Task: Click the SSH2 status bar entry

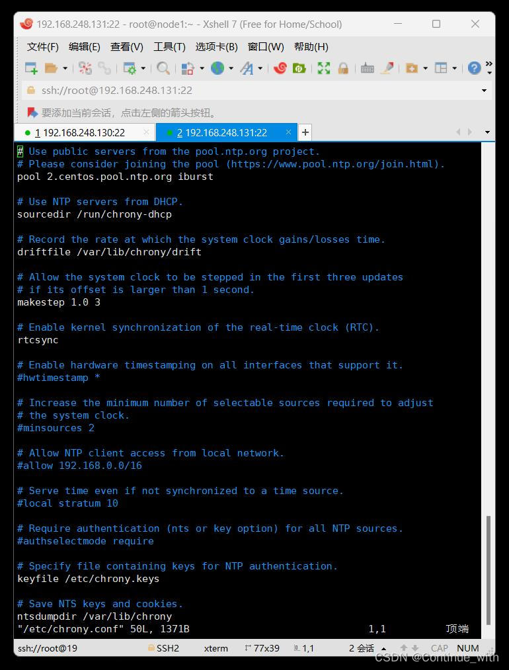Action: point(163,648)
